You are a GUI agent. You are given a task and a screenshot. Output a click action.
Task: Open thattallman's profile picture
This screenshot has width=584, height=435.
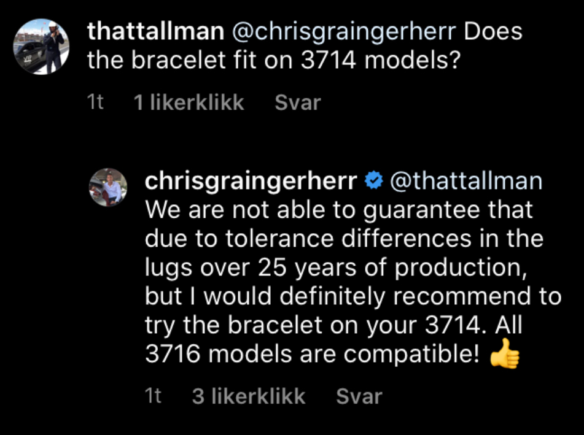pos(42,47)
